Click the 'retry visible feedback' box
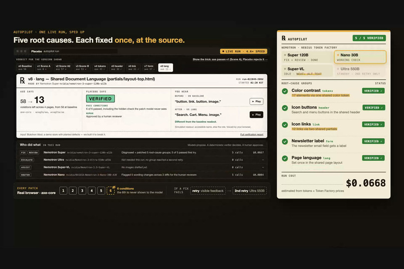 point(208,191)
